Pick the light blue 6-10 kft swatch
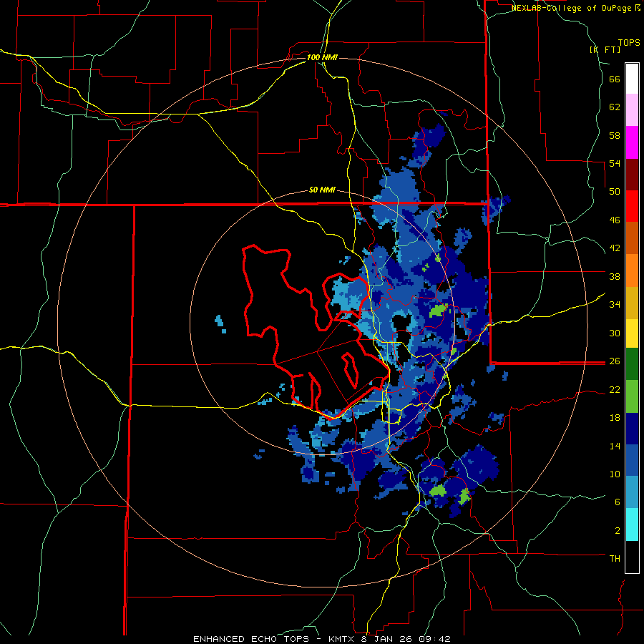This screenshot has height=644, width=644. (x=632, y=492)
